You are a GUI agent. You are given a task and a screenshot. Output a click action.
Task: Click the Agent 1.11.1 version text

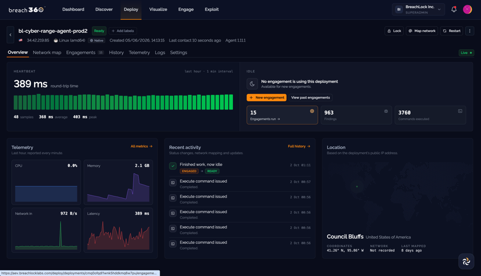coord(235,41)
